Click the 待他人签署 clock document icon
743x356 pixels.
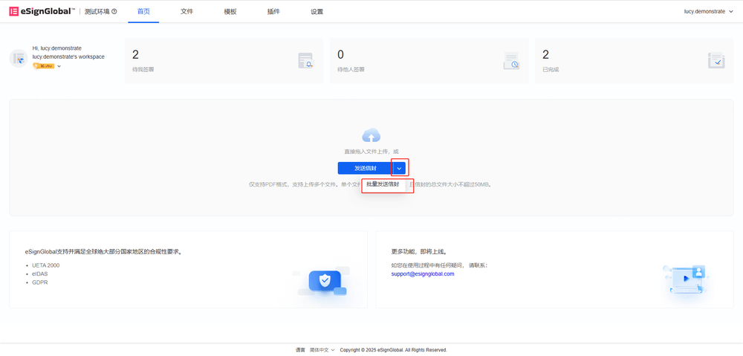tap(511, 61)
